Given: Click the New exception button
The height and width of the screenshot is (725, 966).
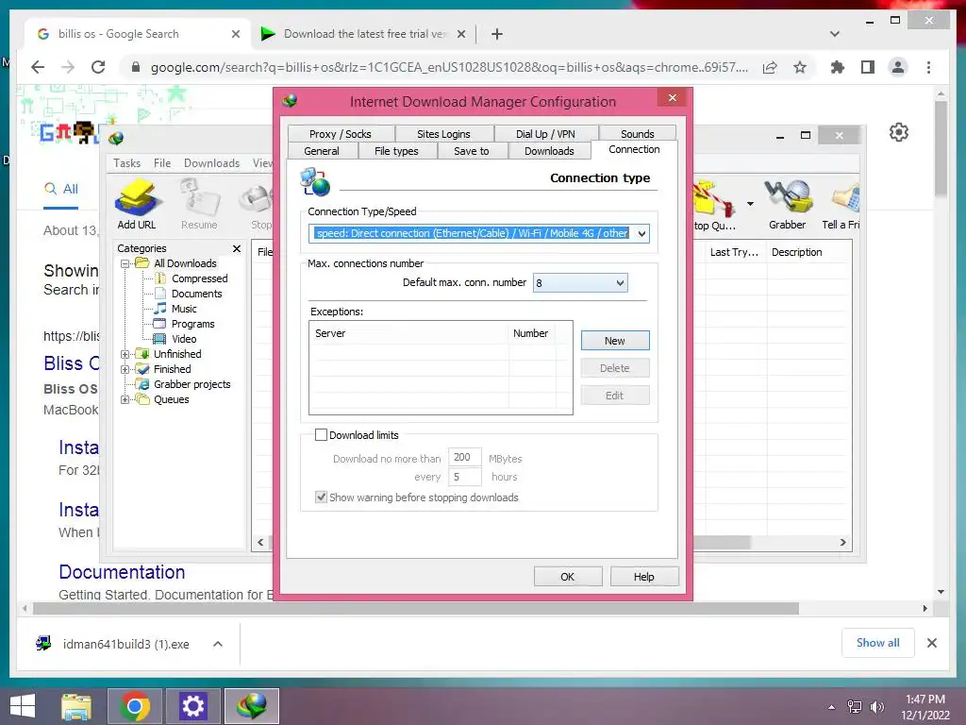Looking at the screenshot, I should [x=615, y=340].
